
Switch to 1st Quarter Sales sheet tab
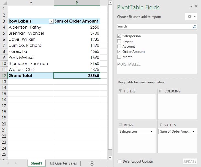tap(63, 163)
